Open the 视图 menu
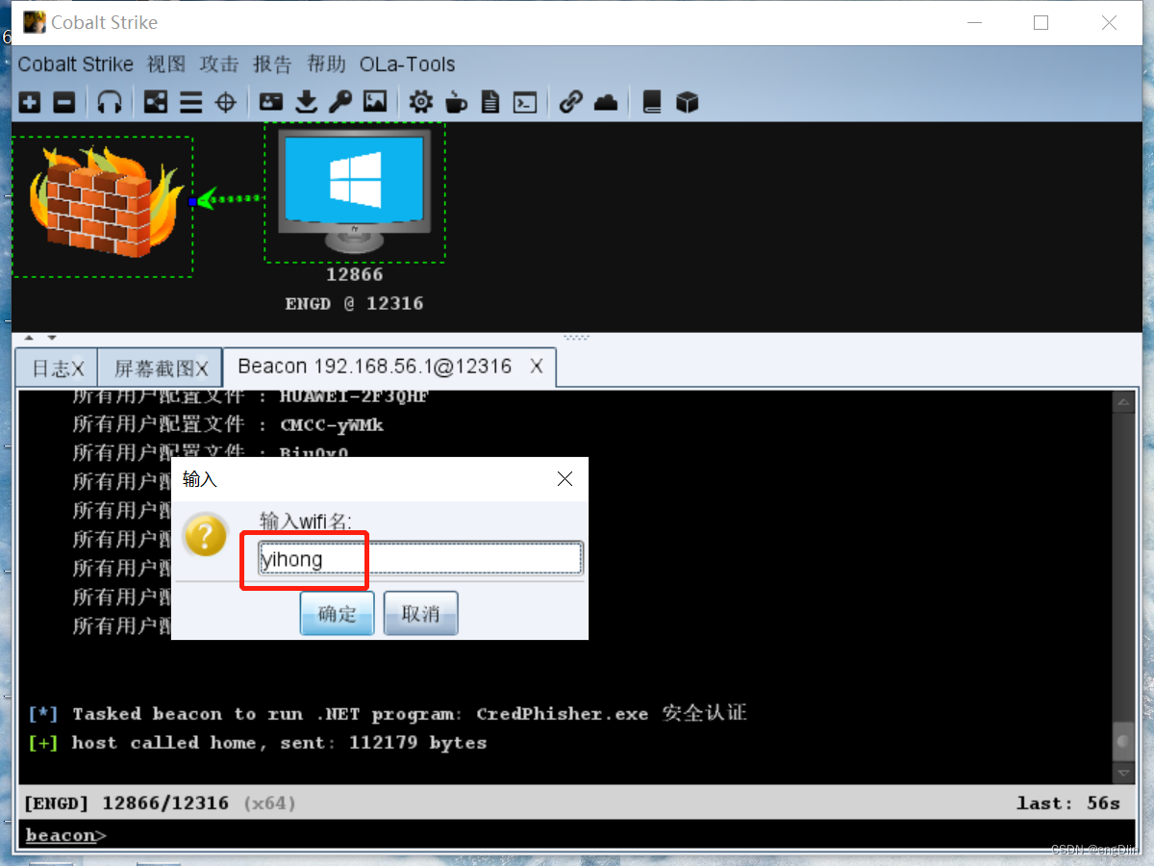The image size is (1154, 866). pyautogui.click(x=166, y=64)
